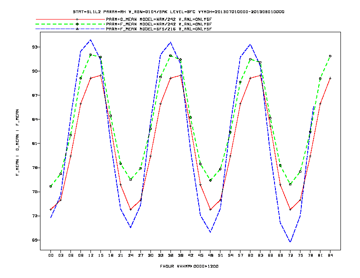This screenshot has height=278, width=360.
Task: Click x-axis forecast hour label 30
Action: [150, 255]
